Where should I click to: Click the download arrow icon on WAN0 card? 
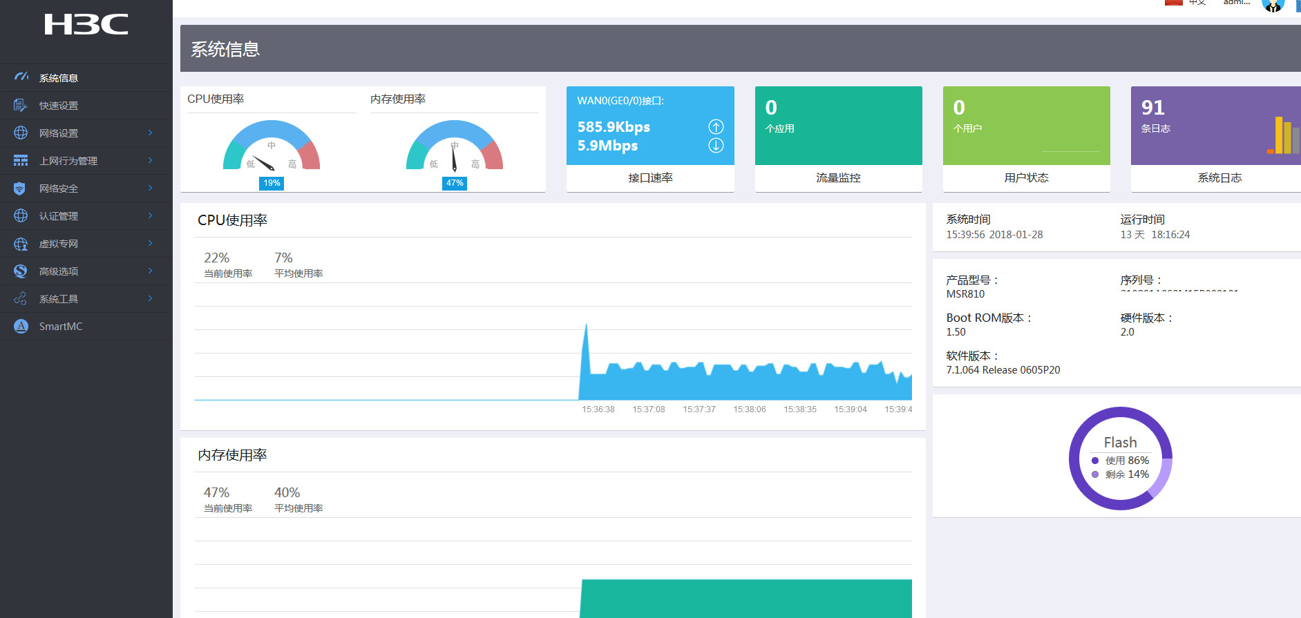tap(716, 145)
